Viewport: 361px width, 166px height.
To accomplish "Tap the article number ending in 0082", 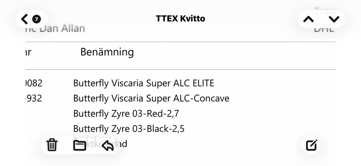I will (34, 83).
